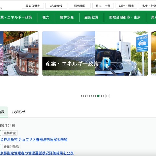Select 国際金融都市・東京 in the navigation bar
The height and width of the screenshot is (156, 156).
click(125, 17)
